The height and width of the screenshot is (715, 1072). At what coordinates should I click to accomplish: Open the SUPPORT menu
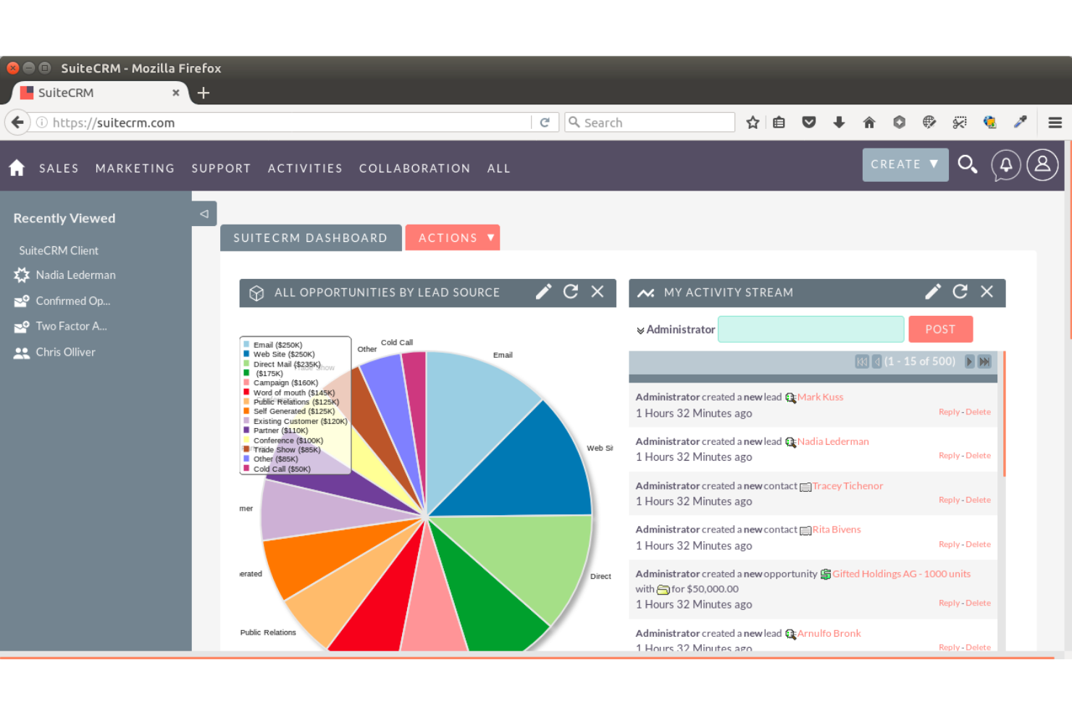point(221,168)
